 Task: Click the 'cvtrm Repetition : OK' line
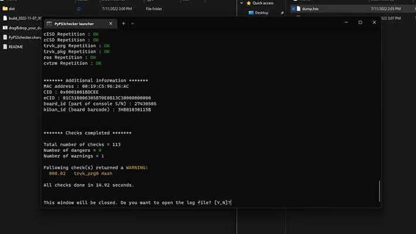[73, 63]
